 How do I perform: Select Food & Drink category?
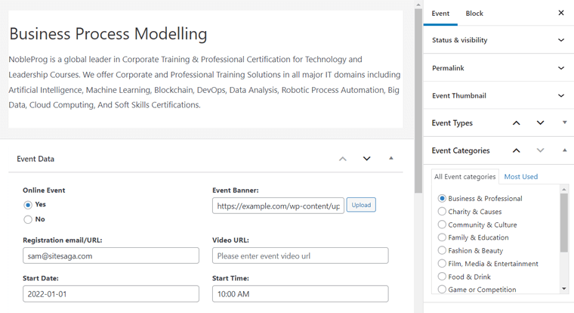442,277
